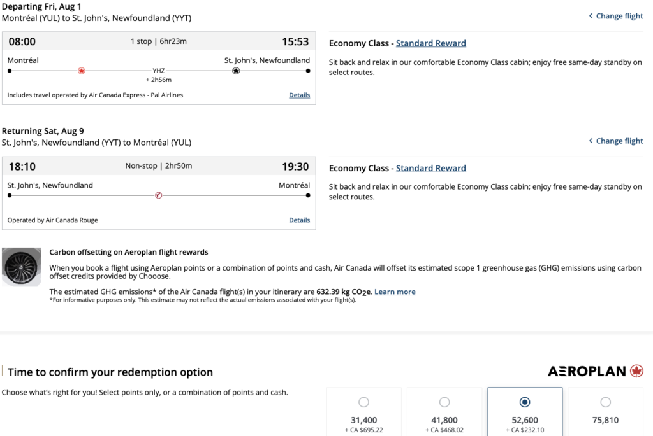The image size is (653, 436).
Task: Click the Air Canada Rouge icon on return flight
Action: [158, 195]
